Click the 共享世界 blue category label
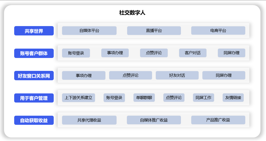 (x=34, y=31)
